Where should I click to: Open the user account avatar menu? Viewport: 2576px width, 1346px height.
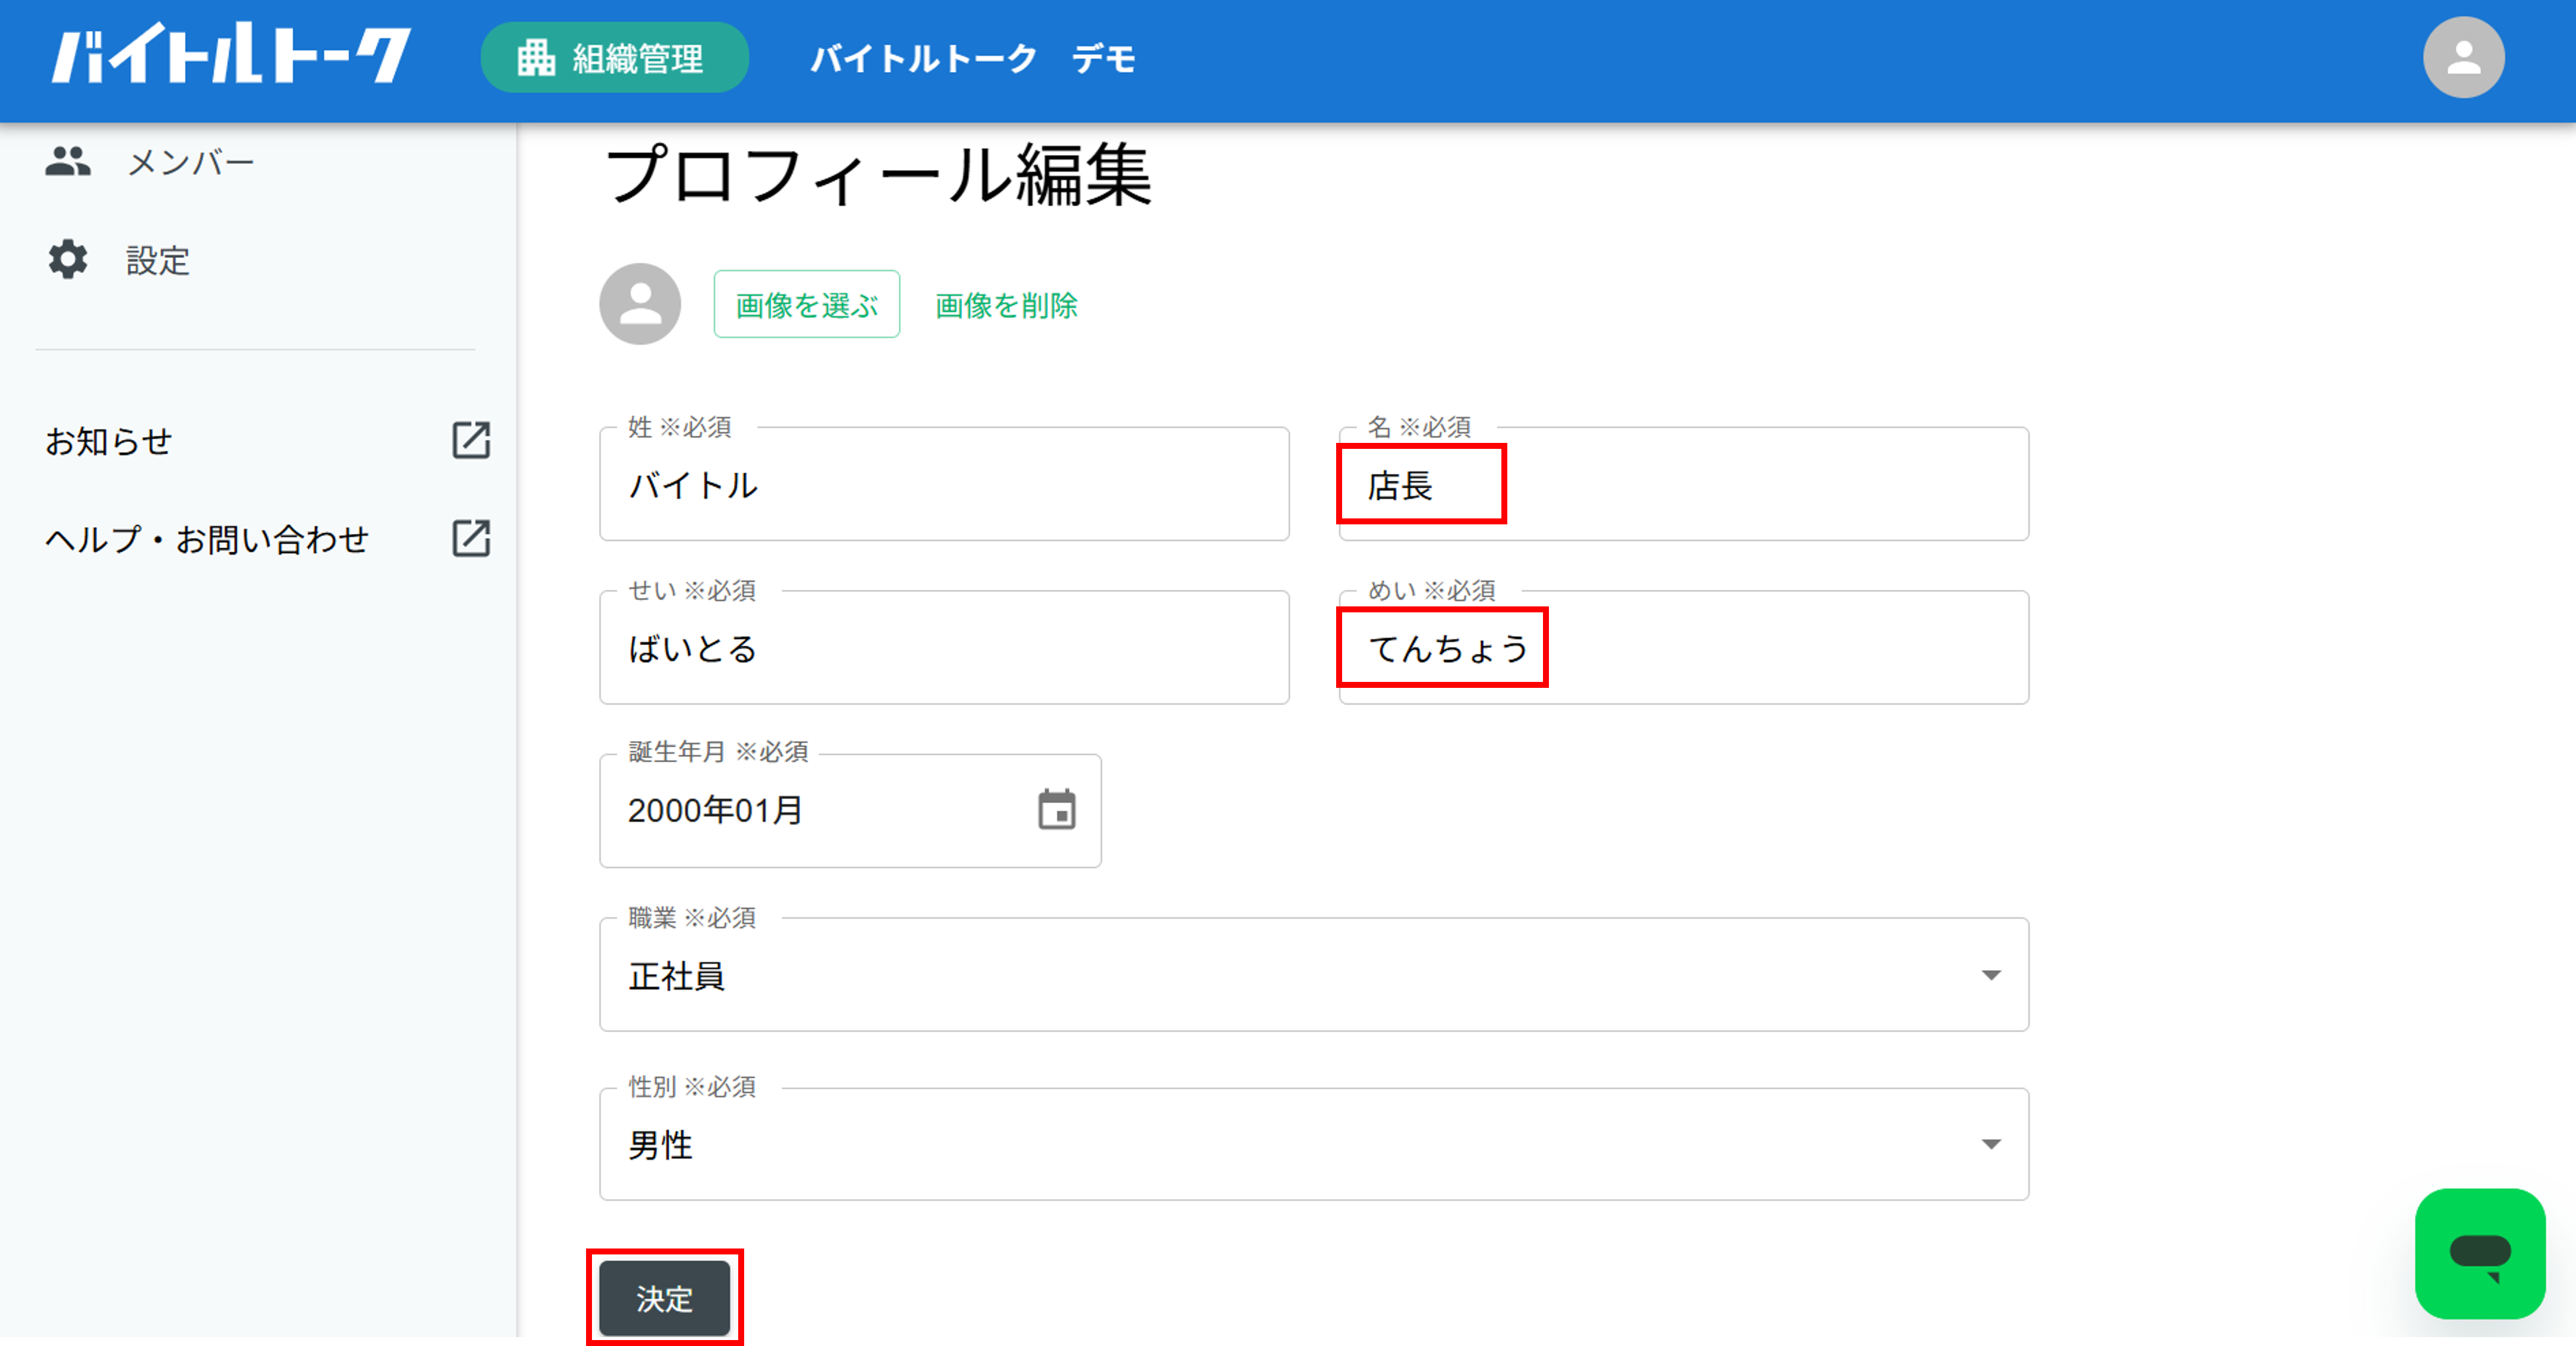pyautogui.click(x=2463, y=57)
